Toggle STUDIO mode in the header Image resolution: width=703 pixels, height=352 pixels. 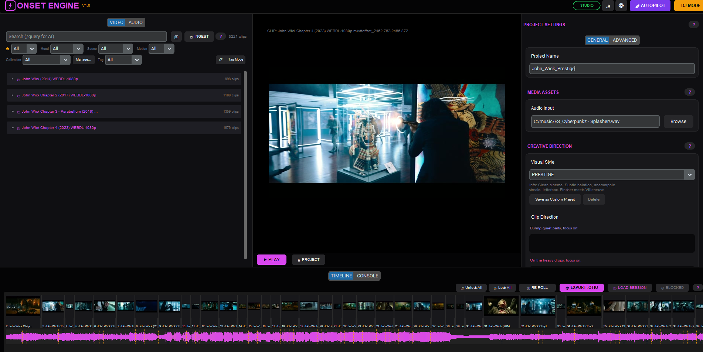click(586, 6)
